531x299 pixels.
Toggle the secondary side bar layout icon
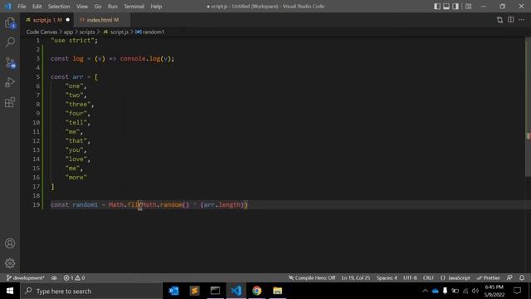click(x=455, y=7)
